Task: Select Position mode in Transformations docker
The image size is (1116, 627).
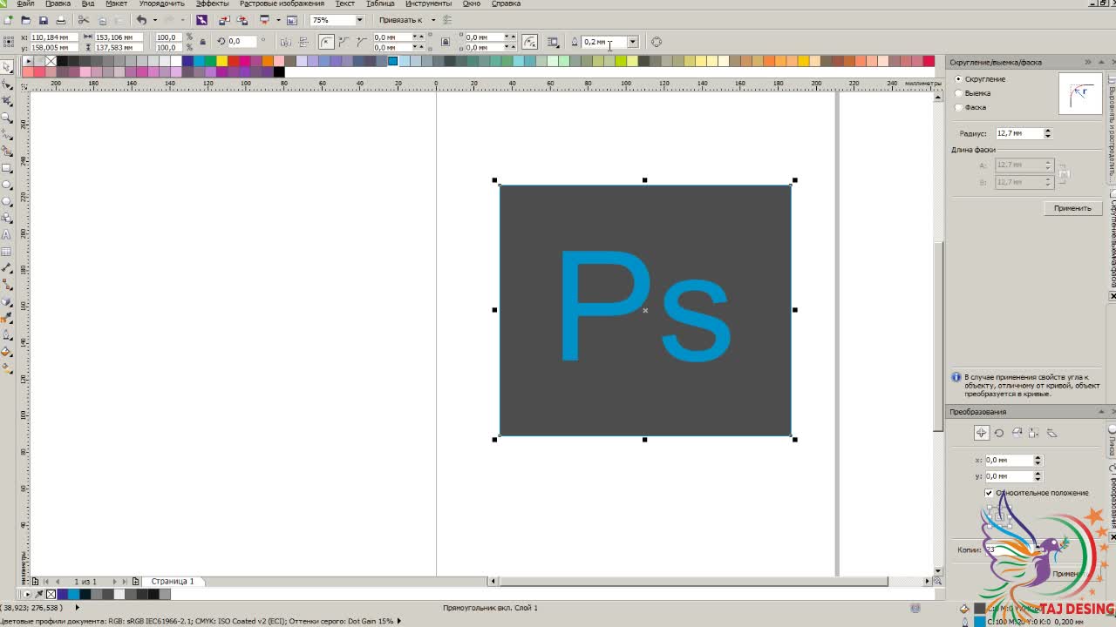Action: click(x=981, y=433)
